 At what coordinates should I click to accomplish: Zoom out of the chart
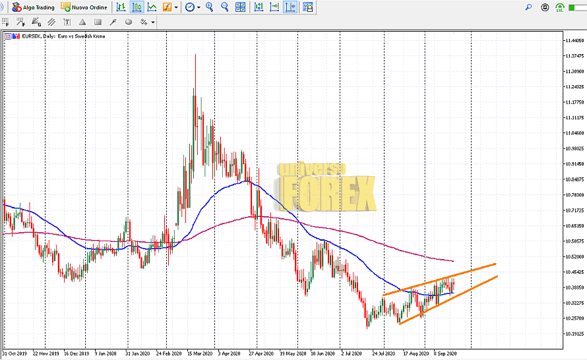click(225, 7)
